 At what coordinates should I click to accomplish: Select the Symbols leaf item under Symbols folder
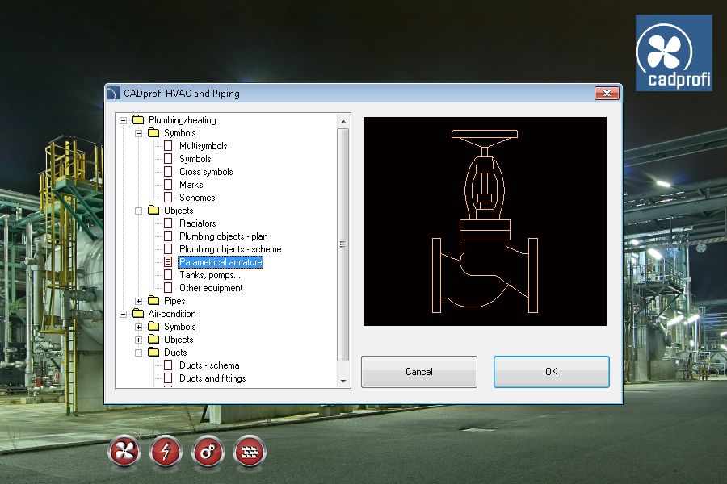[x=195, y=159]
